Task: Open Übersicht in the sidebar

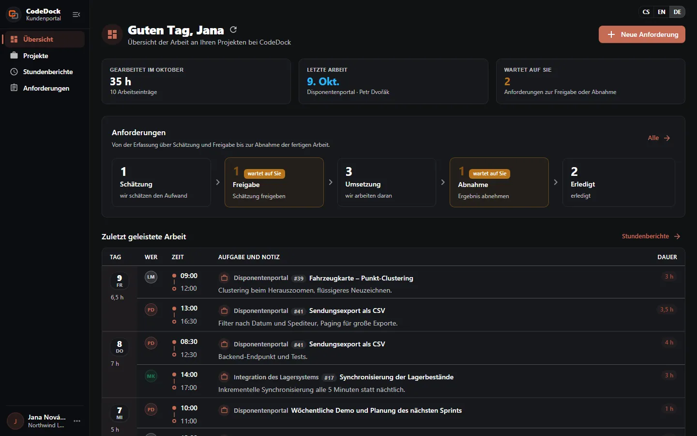Action: point(44,39)
